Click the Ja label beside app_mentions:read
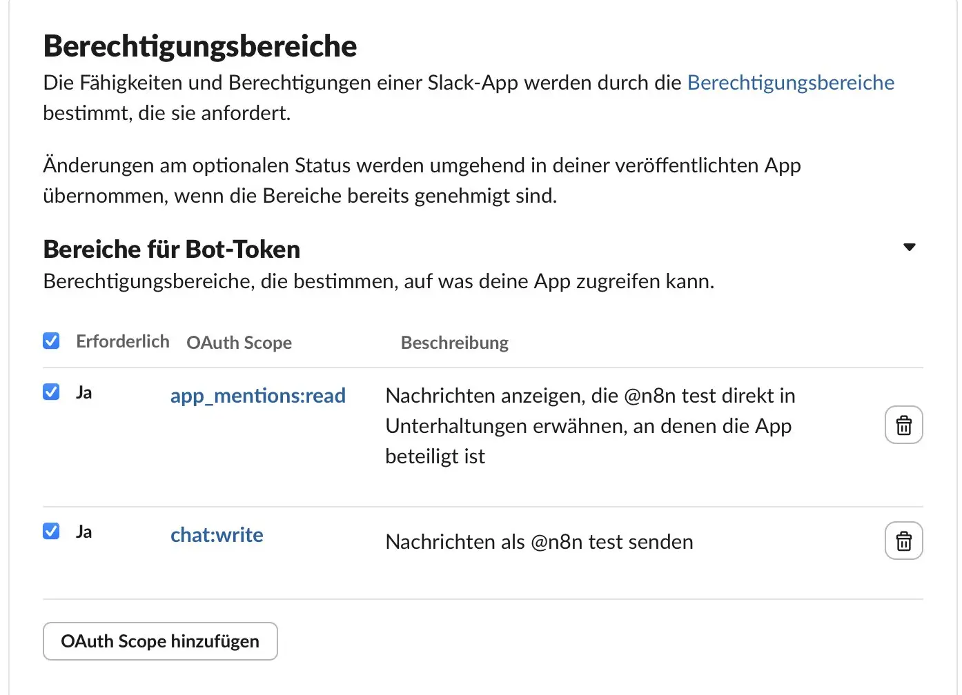Viewport: 962px width, 695px height. pos(85,392)
